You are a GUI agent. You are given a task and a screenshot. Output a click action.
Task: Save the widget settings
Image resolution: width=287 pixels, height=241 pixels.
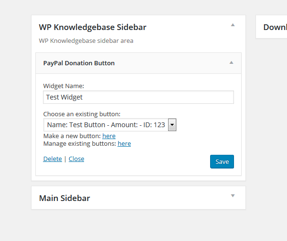tap(222, 161)
